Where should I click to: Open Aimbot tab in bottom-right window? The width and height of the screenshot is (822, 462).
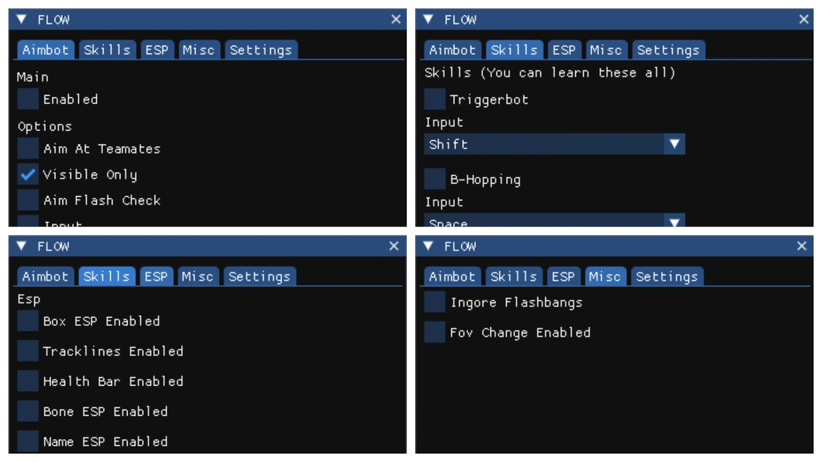pos(452,277)
